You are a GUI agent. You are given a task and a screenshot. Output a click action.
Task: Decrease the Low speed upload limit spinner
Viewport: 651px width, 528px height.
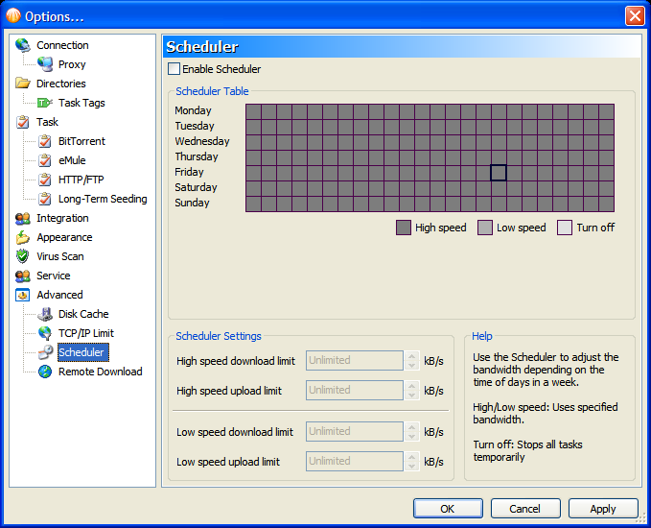tap(412, 466)
